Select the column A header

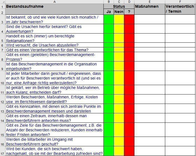[54, 2]
